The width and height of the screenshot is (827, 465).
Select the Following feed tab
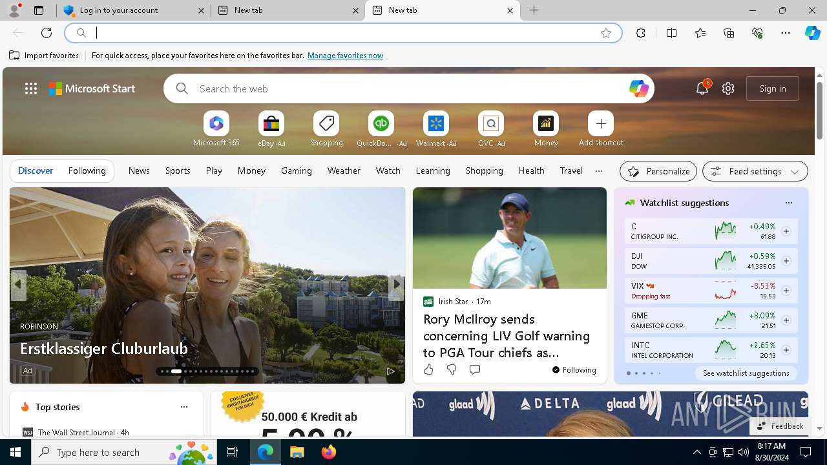[87, 171]
